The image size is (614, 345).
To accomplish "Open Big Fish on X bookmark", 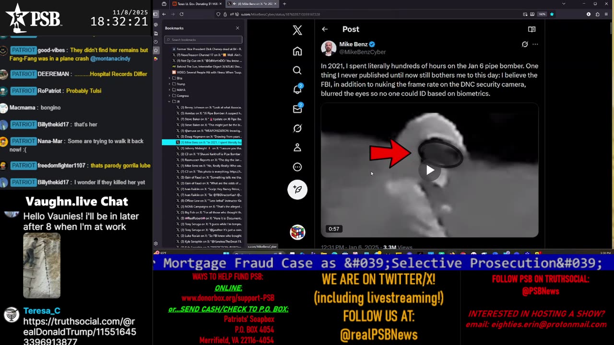I will (x=208, y=212).
